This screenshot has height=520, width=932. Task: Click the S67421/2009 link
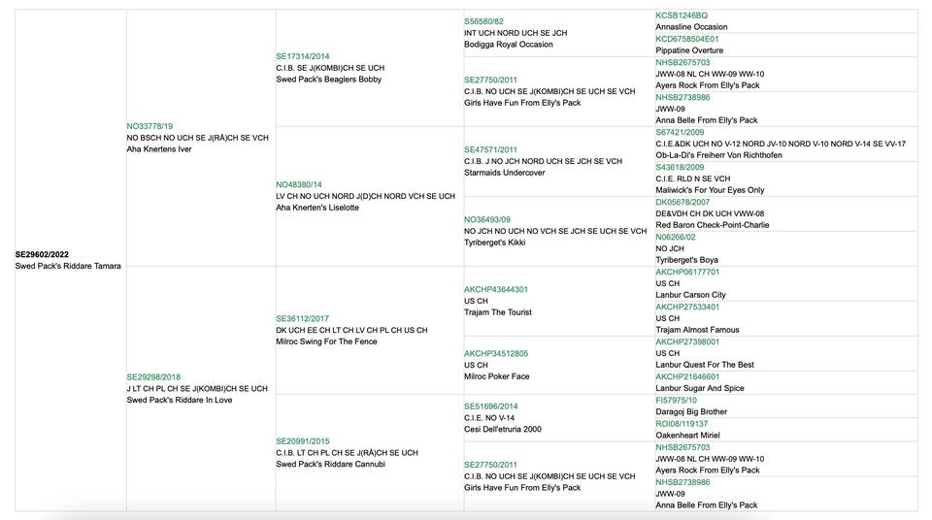coord(680,132)
